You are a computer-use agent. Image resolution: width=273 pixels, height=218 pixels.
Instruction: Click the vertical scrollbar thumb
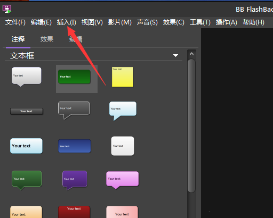[x=191, y=125]
